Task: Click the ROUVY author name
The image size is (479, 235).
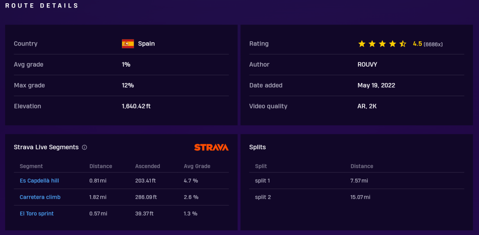Action: click(367, 64)
